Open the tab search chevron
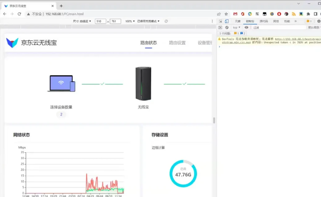This screenshot has width=321, height=197. [299, 3]
